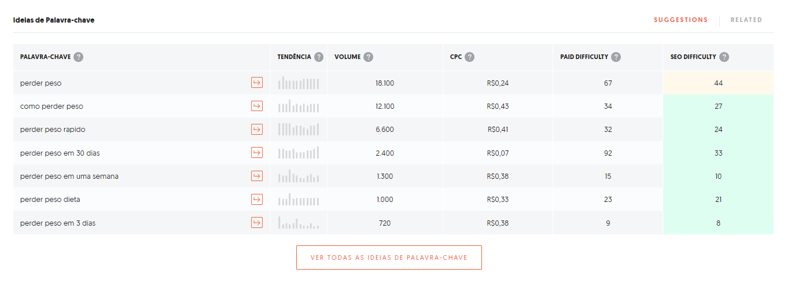Screen dimensions: 791x287
Task: Show help for the Palavra-chave column
Action: 79,57
